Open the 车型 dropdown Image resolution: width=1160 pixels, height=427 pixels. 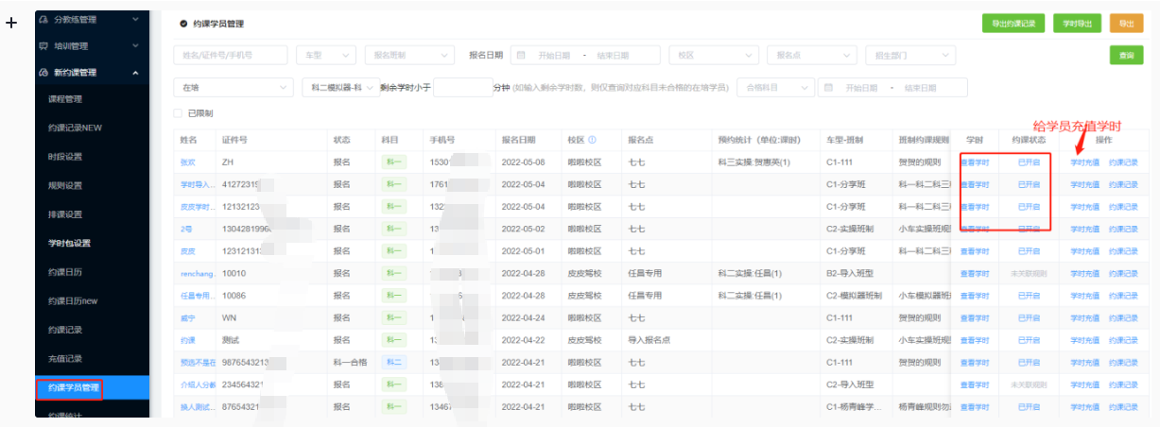[326, 56]
